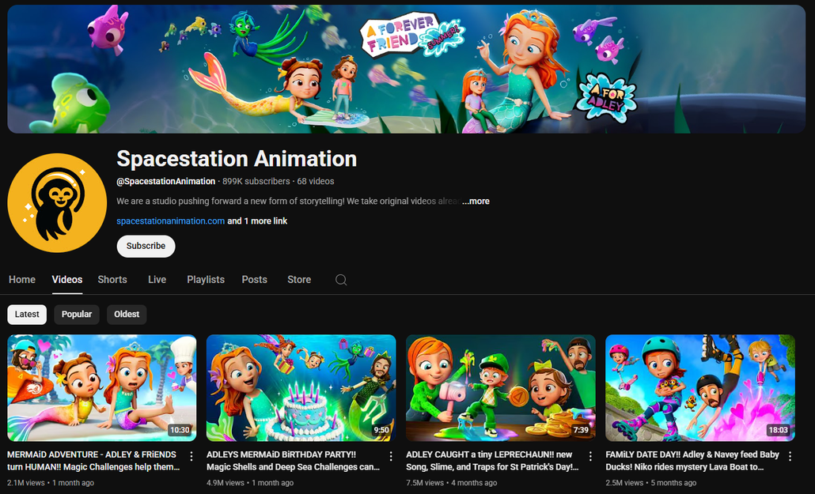Go to the Home tab
This screenshot has height=494, width=815.
[x=22, y=280]
